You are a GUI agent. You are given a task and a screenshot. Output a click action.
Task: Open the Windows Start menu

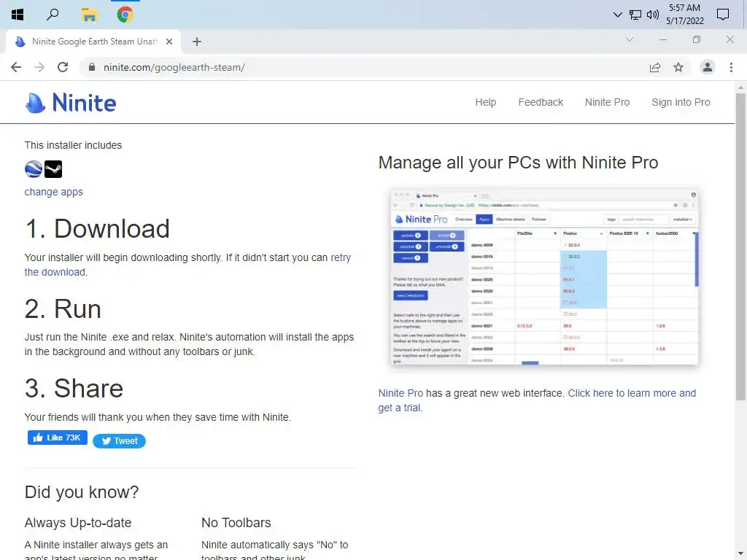click(18, 15)
